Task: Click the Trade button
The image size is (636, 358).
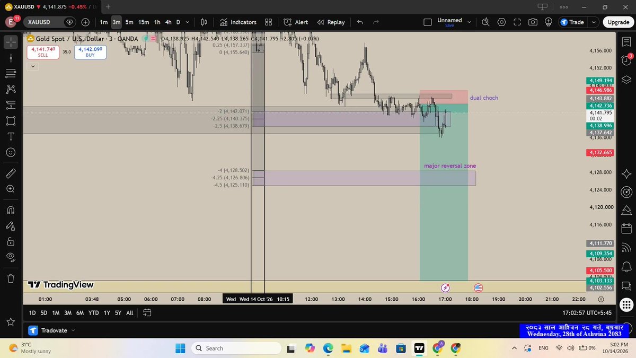Action: [x=572, y=22]
